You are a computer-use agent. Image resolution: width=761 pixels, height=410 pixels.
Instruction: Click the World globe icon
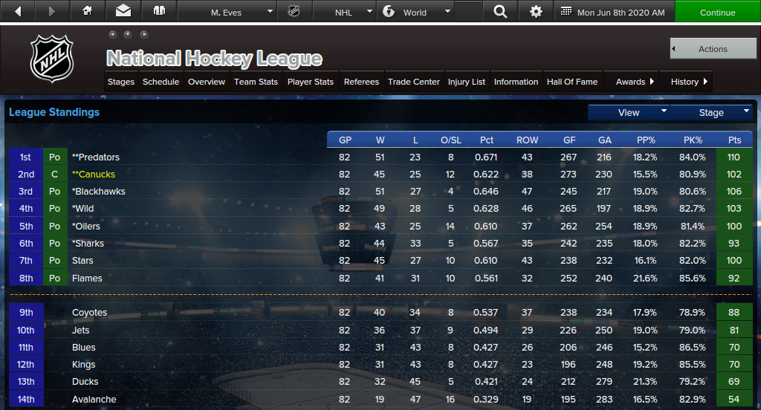[x=389, y=11]
